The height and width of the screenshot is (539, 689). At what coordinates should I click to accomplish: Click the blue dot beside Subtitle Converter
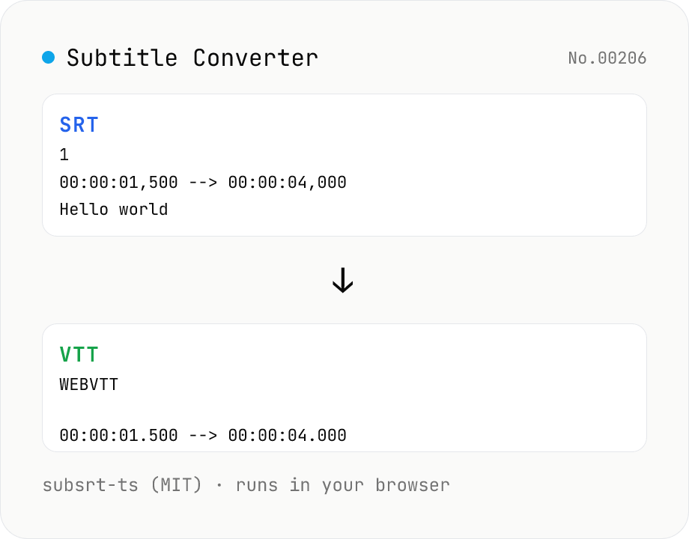tap(49, 57)
